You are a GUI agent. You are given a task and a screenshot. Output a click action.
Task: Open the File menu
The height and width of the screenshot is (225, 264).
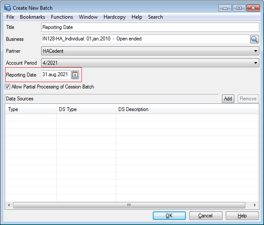coord(10,17)
